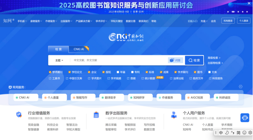Viewport: 253px width, 140px height.
Task: Open the 个人查重 common service card
Action: click(x=54, y=98)
